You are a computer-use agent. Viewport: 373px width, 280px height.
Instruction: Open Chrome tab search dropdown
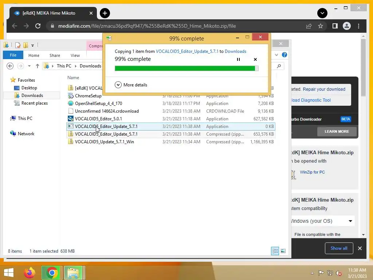[322, 13]
